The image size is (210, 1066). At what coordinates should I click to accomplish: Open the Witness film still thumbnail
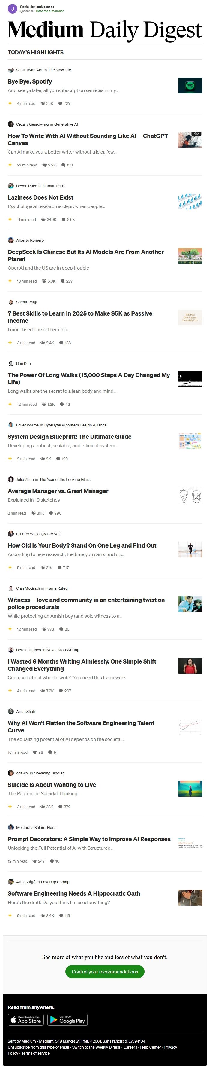tap(190, 604)
